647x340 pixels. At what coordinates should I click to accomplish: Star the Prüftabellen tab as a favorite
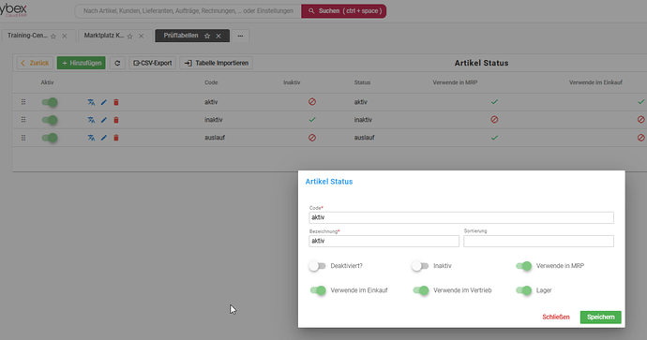tap(207, 36)
